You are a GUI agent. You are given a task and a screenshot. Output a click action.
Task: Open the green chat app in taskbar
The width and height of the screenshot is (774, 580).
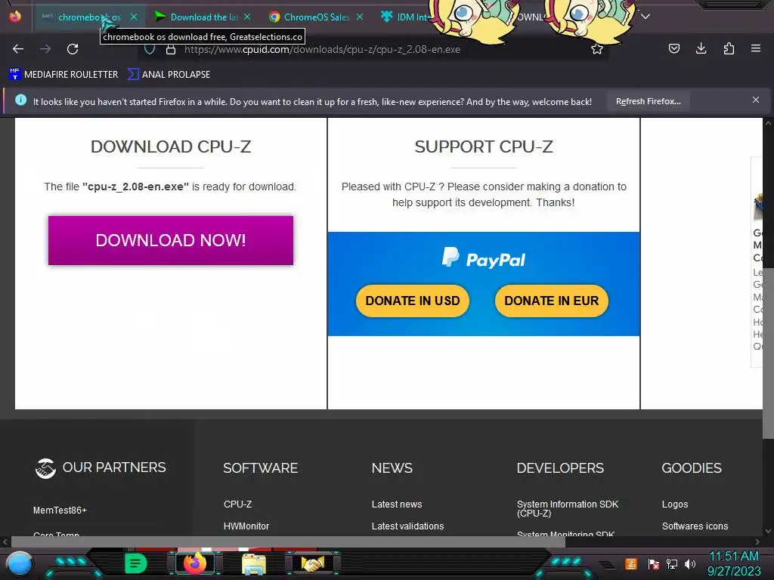tap(135, 563)
